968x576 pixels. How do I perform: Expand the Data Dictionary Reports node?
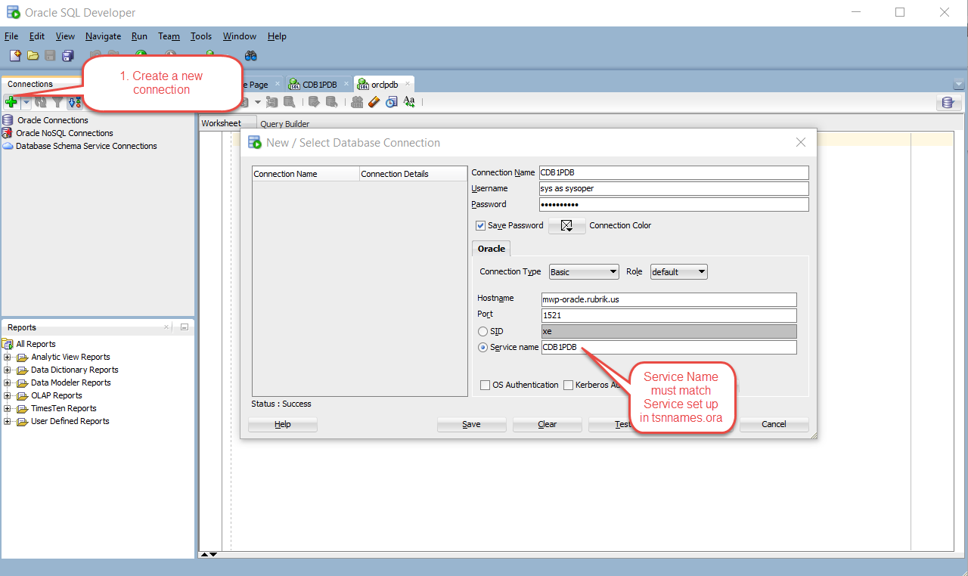click(x=8, y=370)
